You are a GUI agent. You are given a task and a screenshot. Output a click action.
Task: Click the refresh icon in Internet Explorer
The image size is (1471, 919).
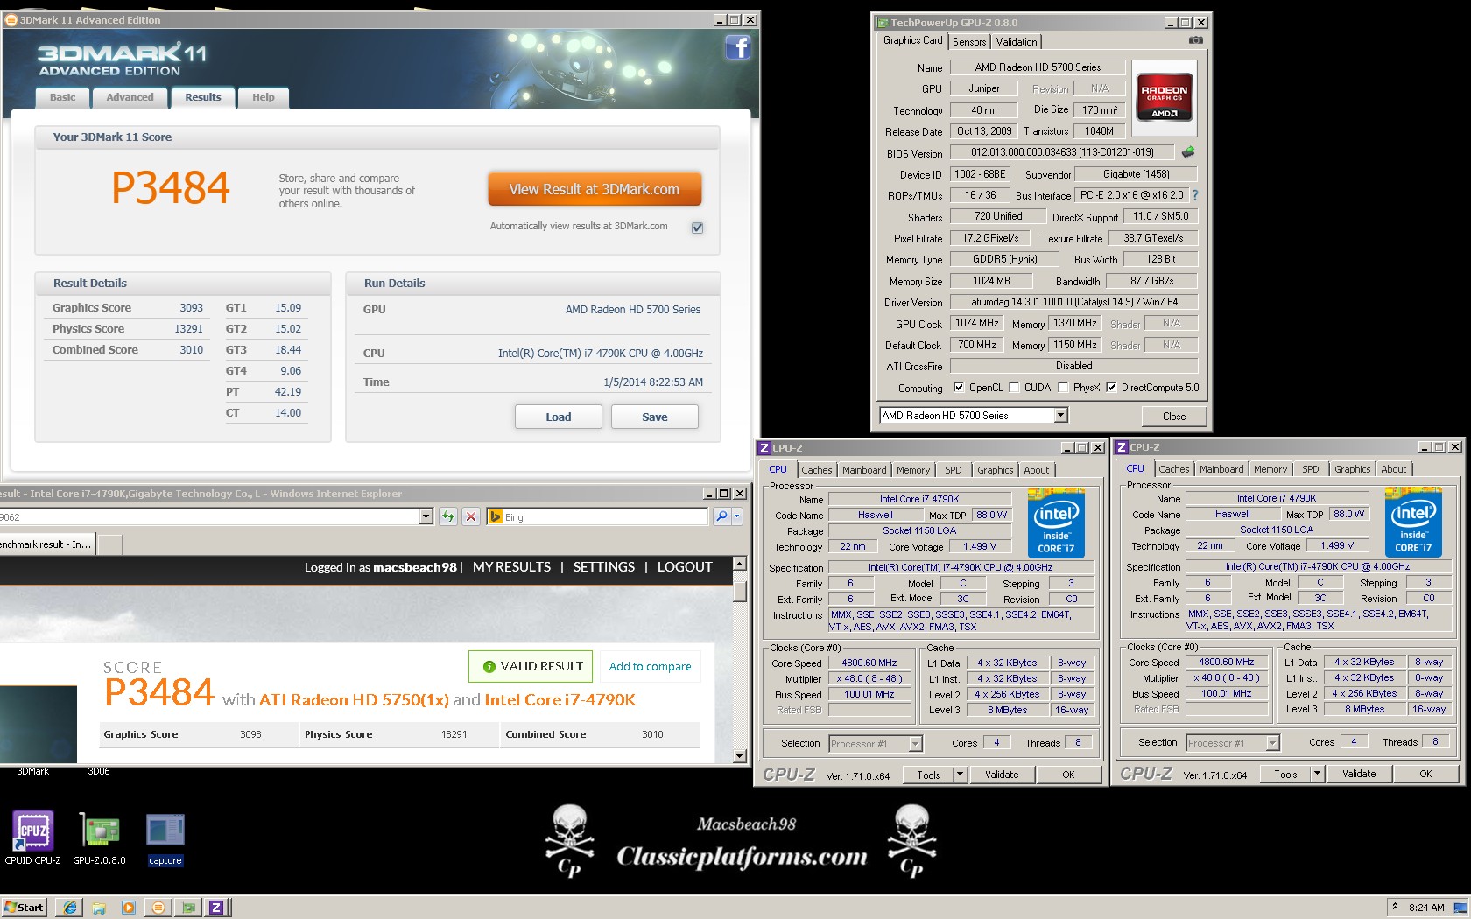tap(448, 516)
